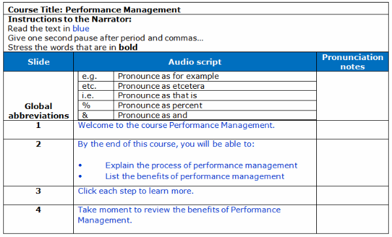
Task: Click the bold word in the instructions
Action: coord(128,47)
